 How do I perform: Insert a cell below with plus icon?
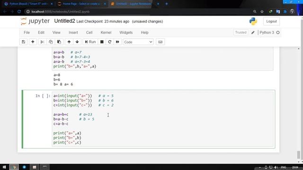[x=33, y=42]
